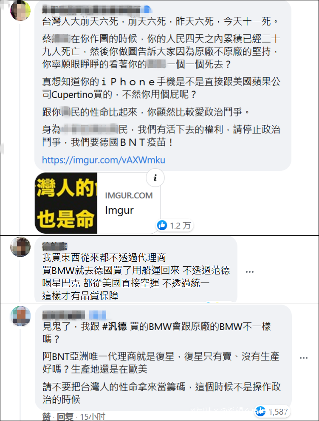
Task: Open more options for the BMW comment
Action: pos(250,272)
